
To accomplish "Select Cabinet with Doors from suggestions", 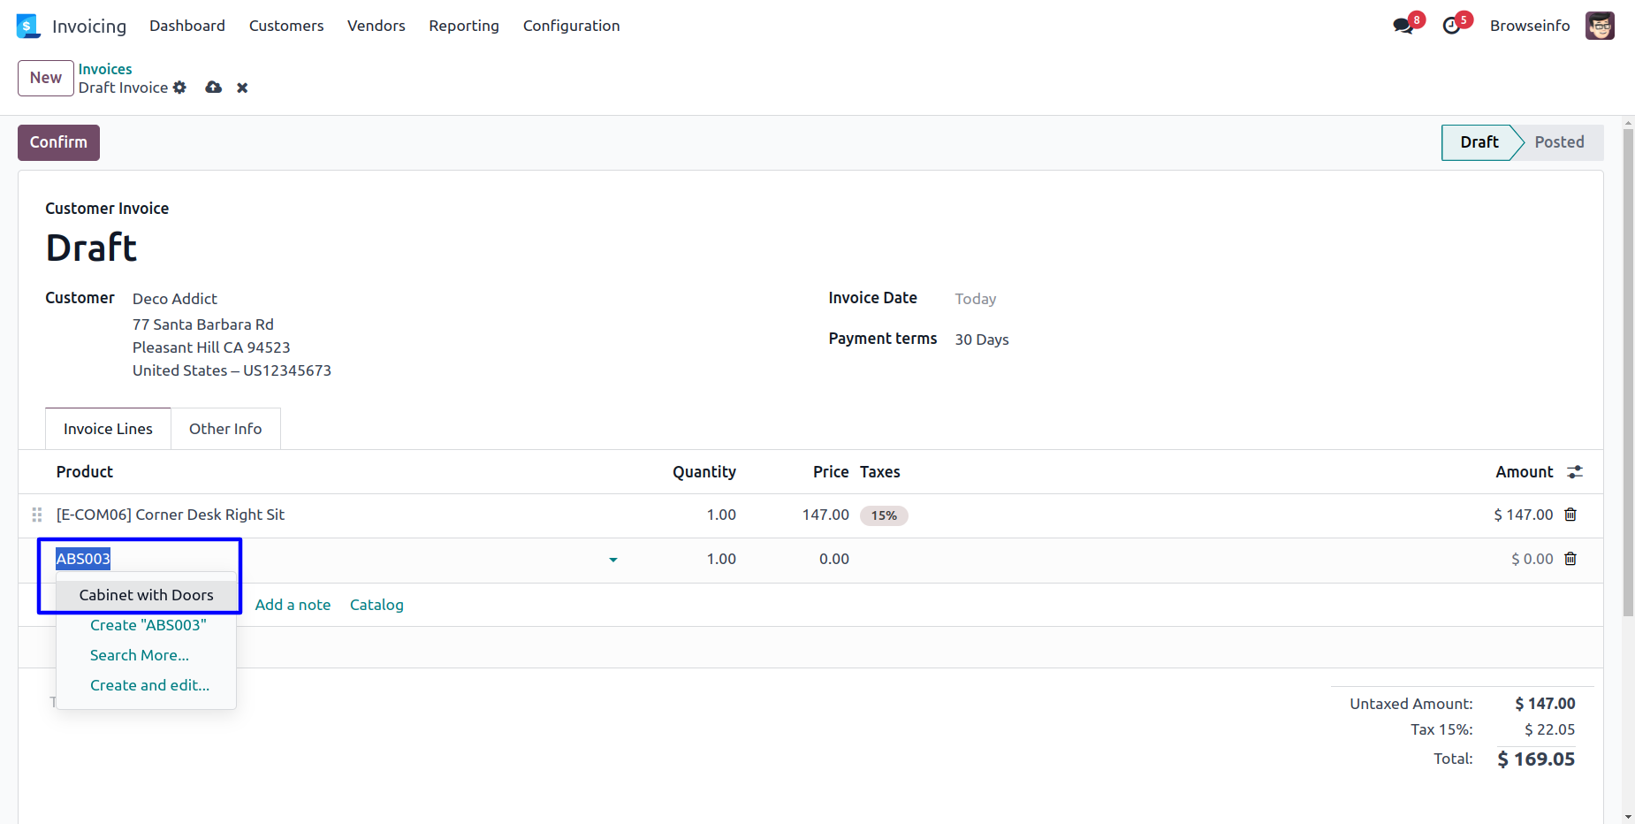I will tap(147, 595).
